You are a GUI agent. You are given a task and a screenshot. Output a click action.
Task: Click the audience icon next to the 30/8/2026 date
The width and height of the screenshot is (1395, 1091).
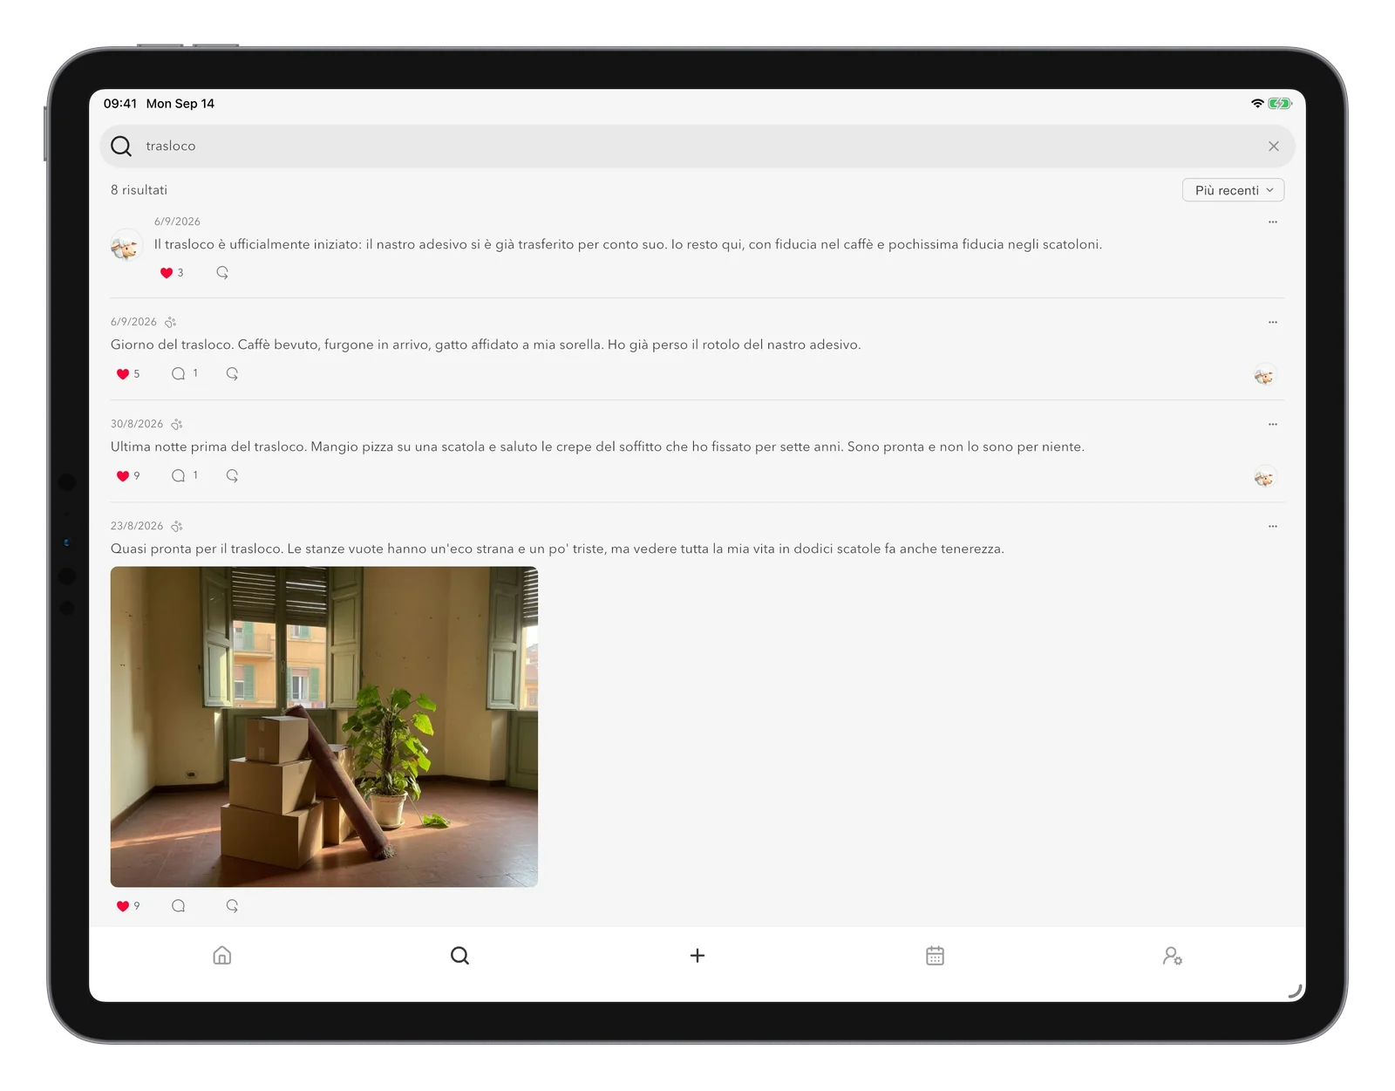177,424
